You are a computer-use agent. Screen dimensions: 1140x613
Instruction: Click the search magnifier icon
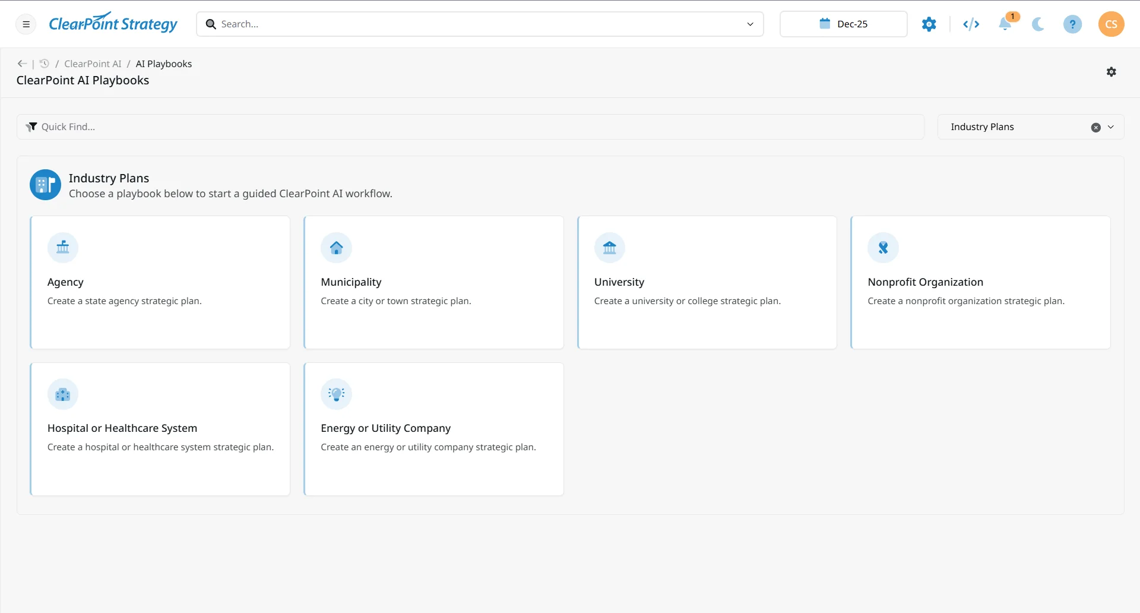(211, 24)
